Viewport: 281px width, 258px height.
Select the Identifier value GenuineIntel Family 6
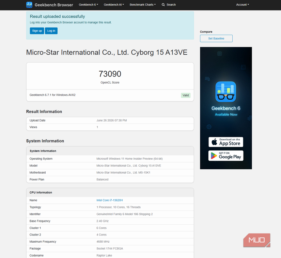pyautogui.click(x=125, y=214)
